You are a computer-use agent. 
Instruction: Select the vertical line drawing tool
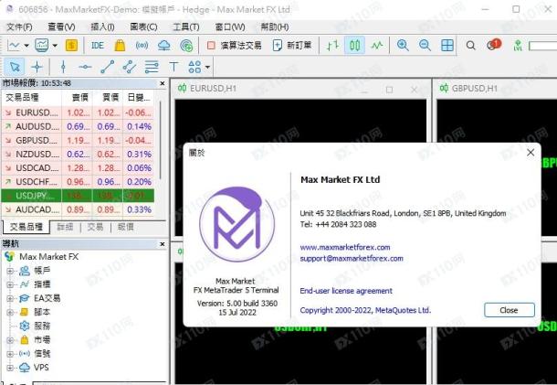pyautogui.click(x=63, y=67)
